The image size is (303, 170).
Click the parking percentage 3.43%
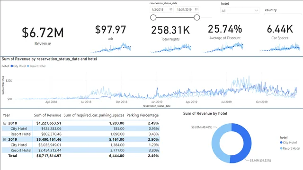coord(153,134)
